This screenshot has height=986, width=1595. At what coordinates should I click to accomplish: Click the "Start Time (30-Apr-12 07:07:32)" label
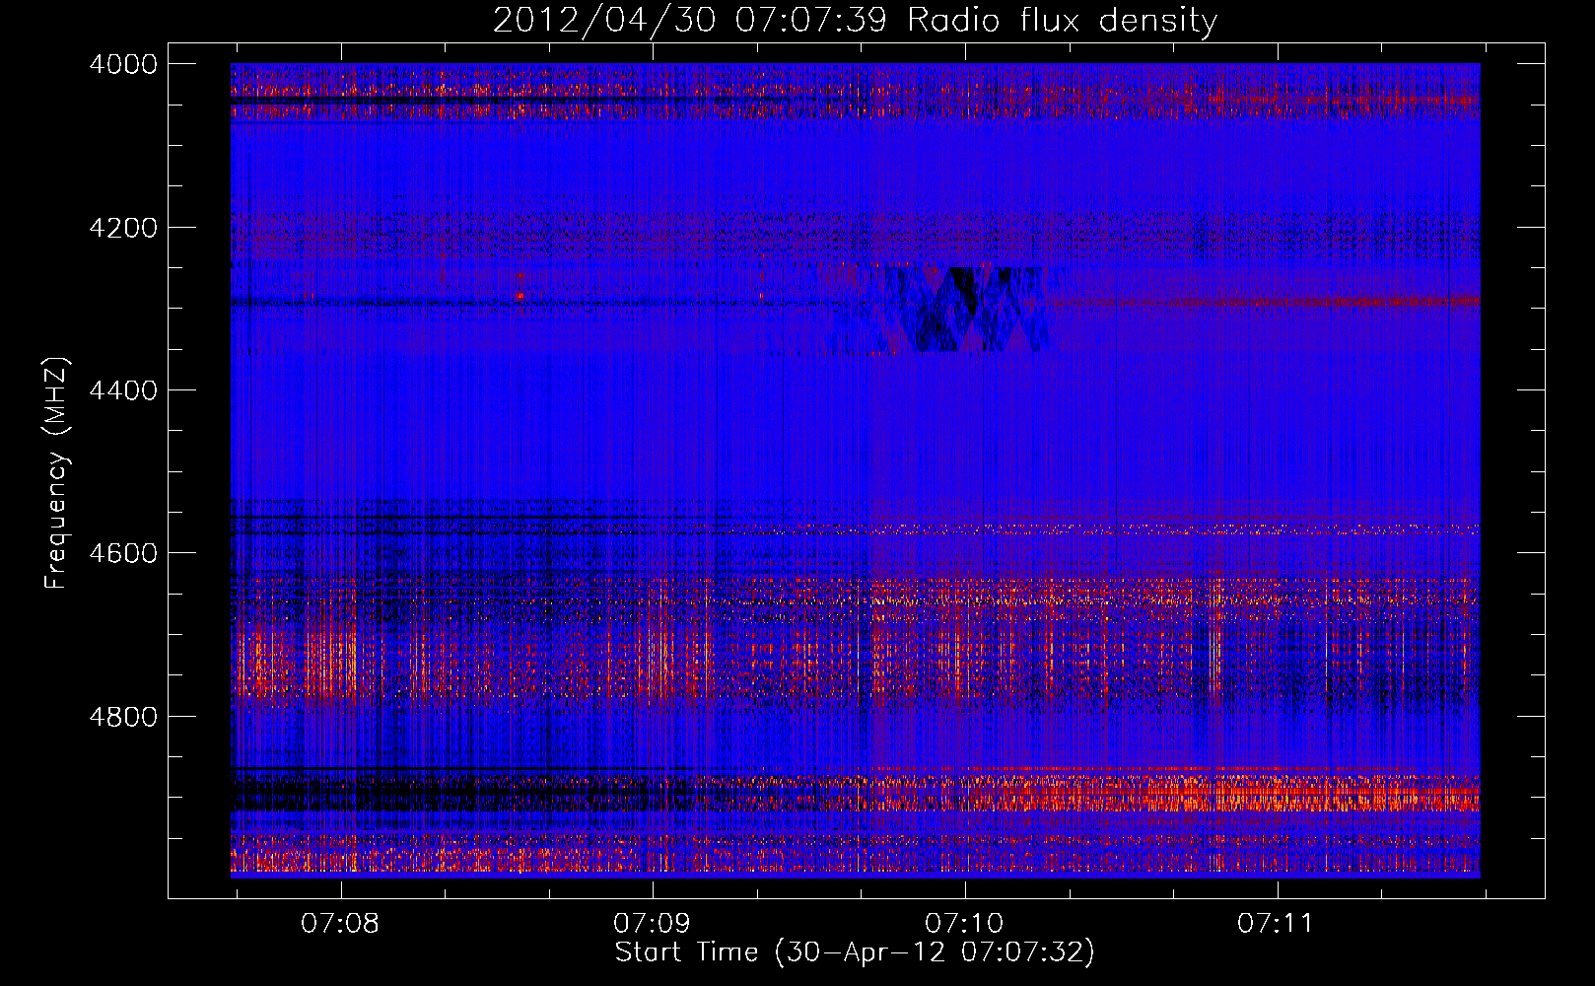point(855,952)
